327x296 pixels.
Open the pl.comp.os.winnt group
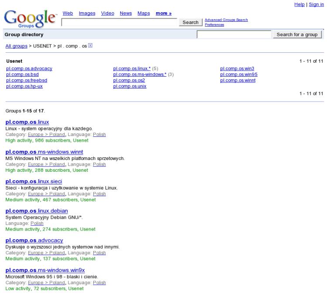coord(238,80)
